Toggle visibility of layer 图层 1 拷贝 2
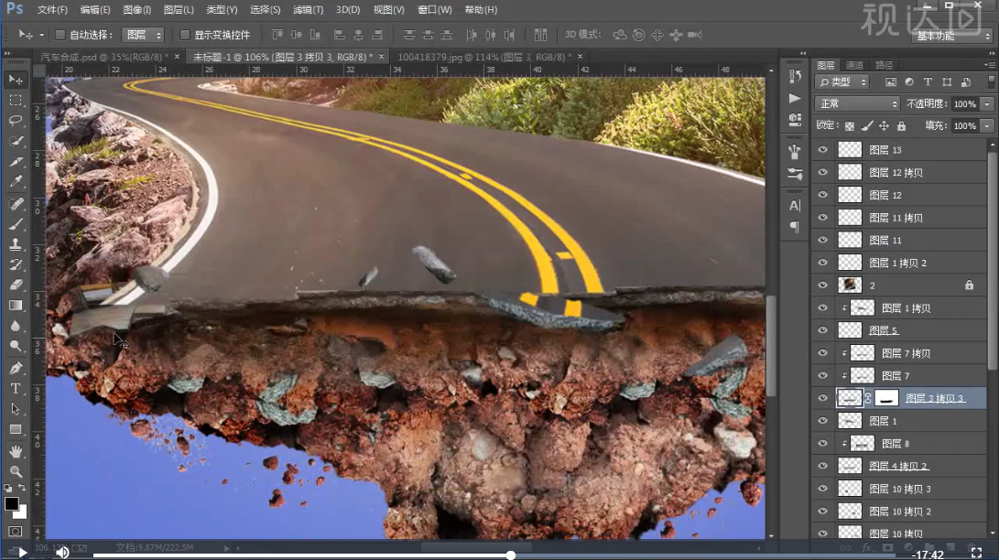This screenshot has width=999, height=560. click(823, 263)
